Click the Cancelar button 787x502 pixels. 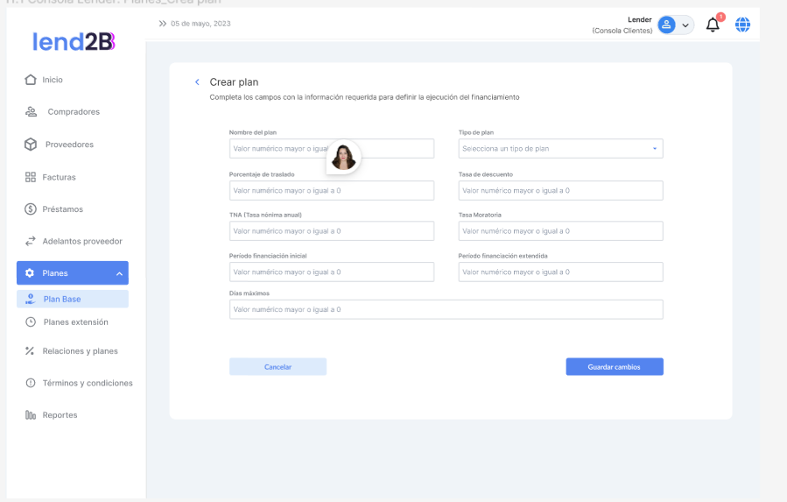[x=278, y=367]
